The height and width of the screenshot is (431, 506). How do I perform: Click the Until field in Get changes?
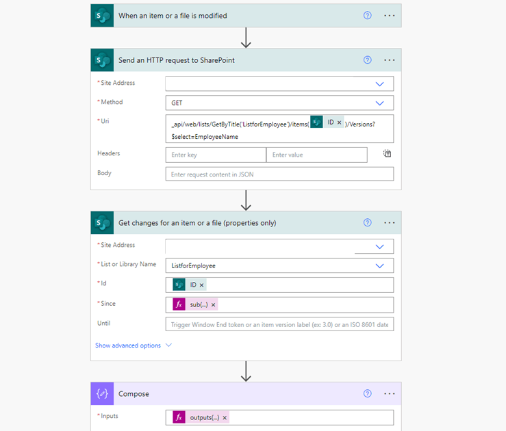tap(279, 324)
